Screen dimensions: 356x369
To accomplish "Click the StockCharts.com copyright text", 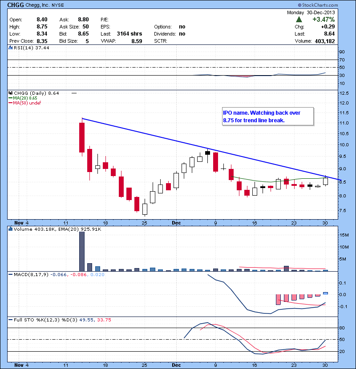I will 318,5.
